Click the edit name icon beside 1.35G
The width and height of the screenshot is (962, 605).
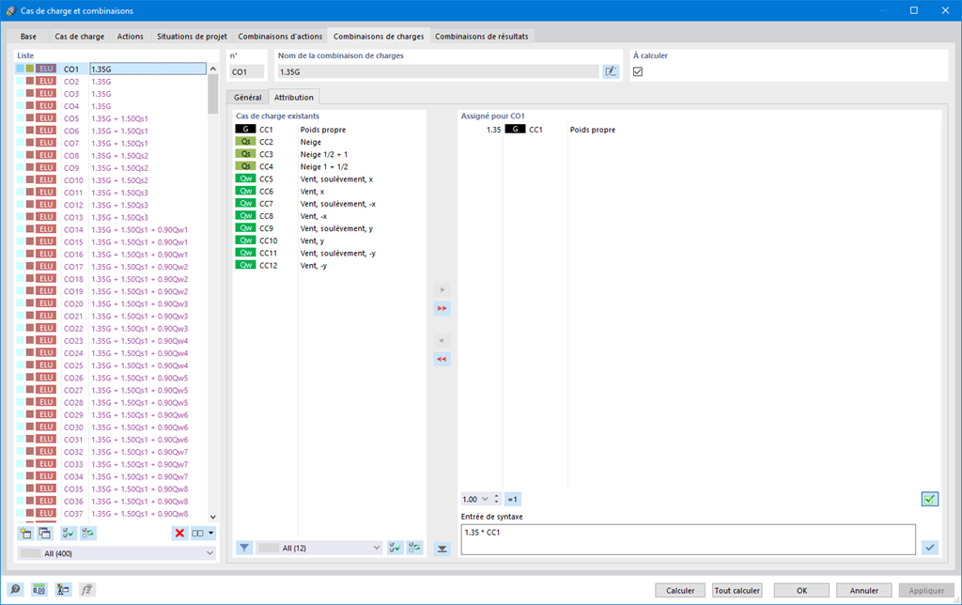[x=611, y=71]
